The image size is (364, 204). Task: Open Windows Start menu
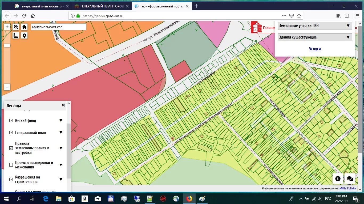pyautogui.click(x=6, y=198)
